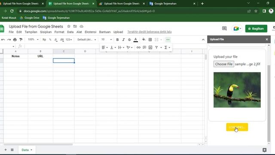Open the text wrapping dropdown
The height and width of the screenshot is (155, 275).
tap(121, 47)
